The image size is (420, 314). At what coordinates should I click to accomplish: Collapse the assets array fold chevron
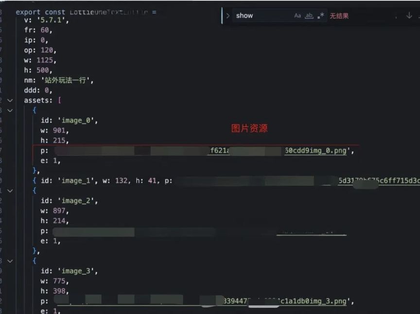(x=10, y=101)
